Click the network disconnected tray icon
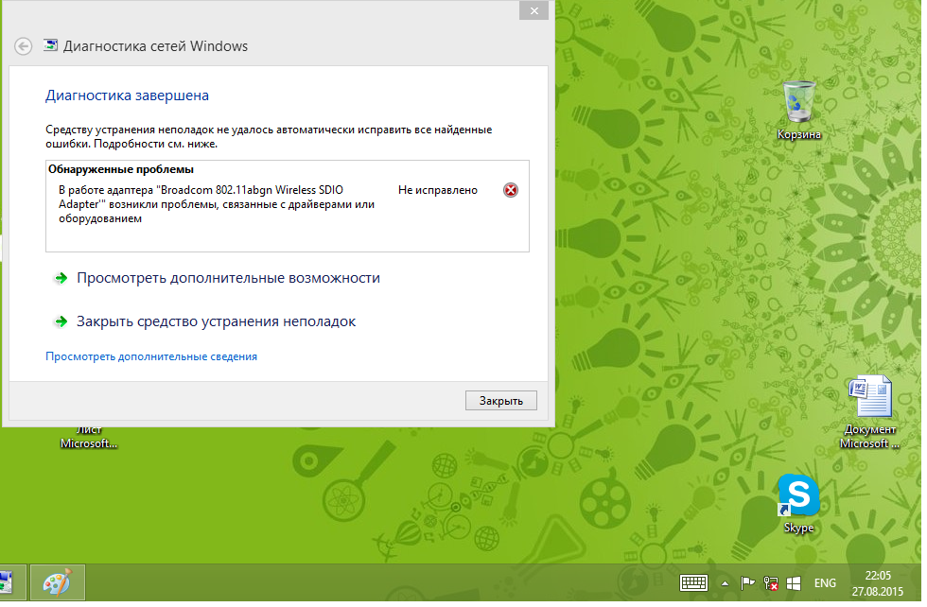The width and height of the screenshot is (927, 607). coord(771,583)
